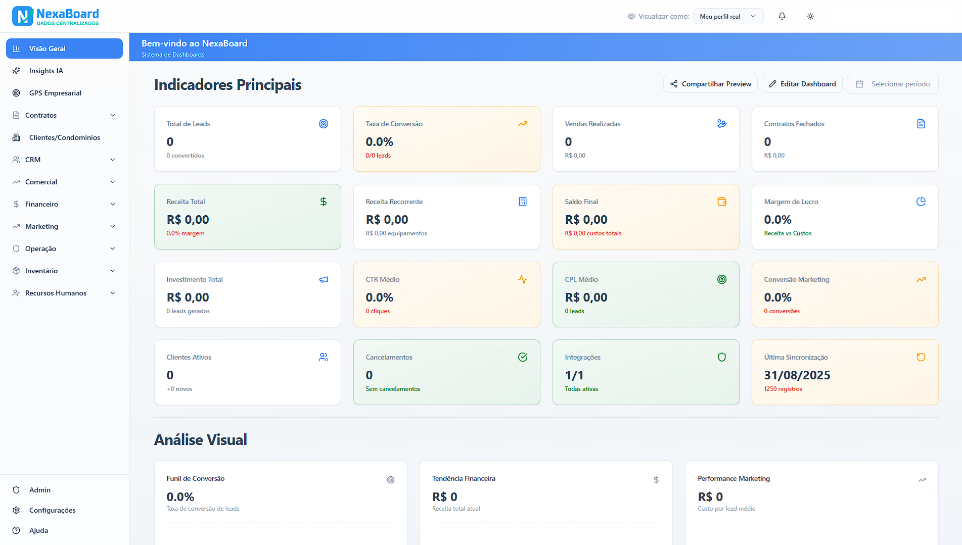Click the Compartilhar Preview button
This screenshot has height=545, width=962.
[710, 84]
